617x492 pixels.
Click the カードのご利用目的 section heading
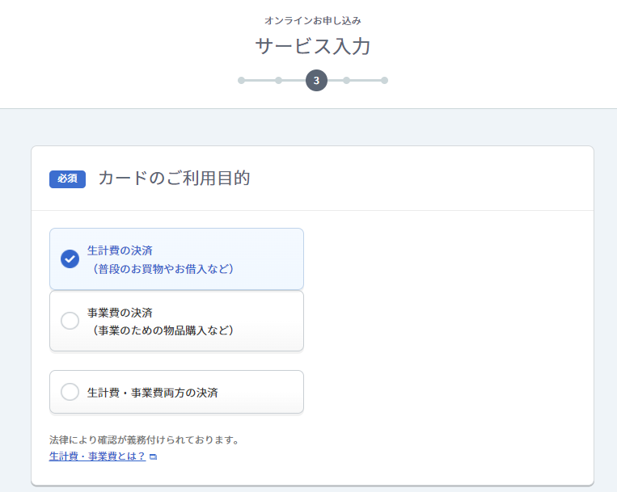click(x=174, y=178)
